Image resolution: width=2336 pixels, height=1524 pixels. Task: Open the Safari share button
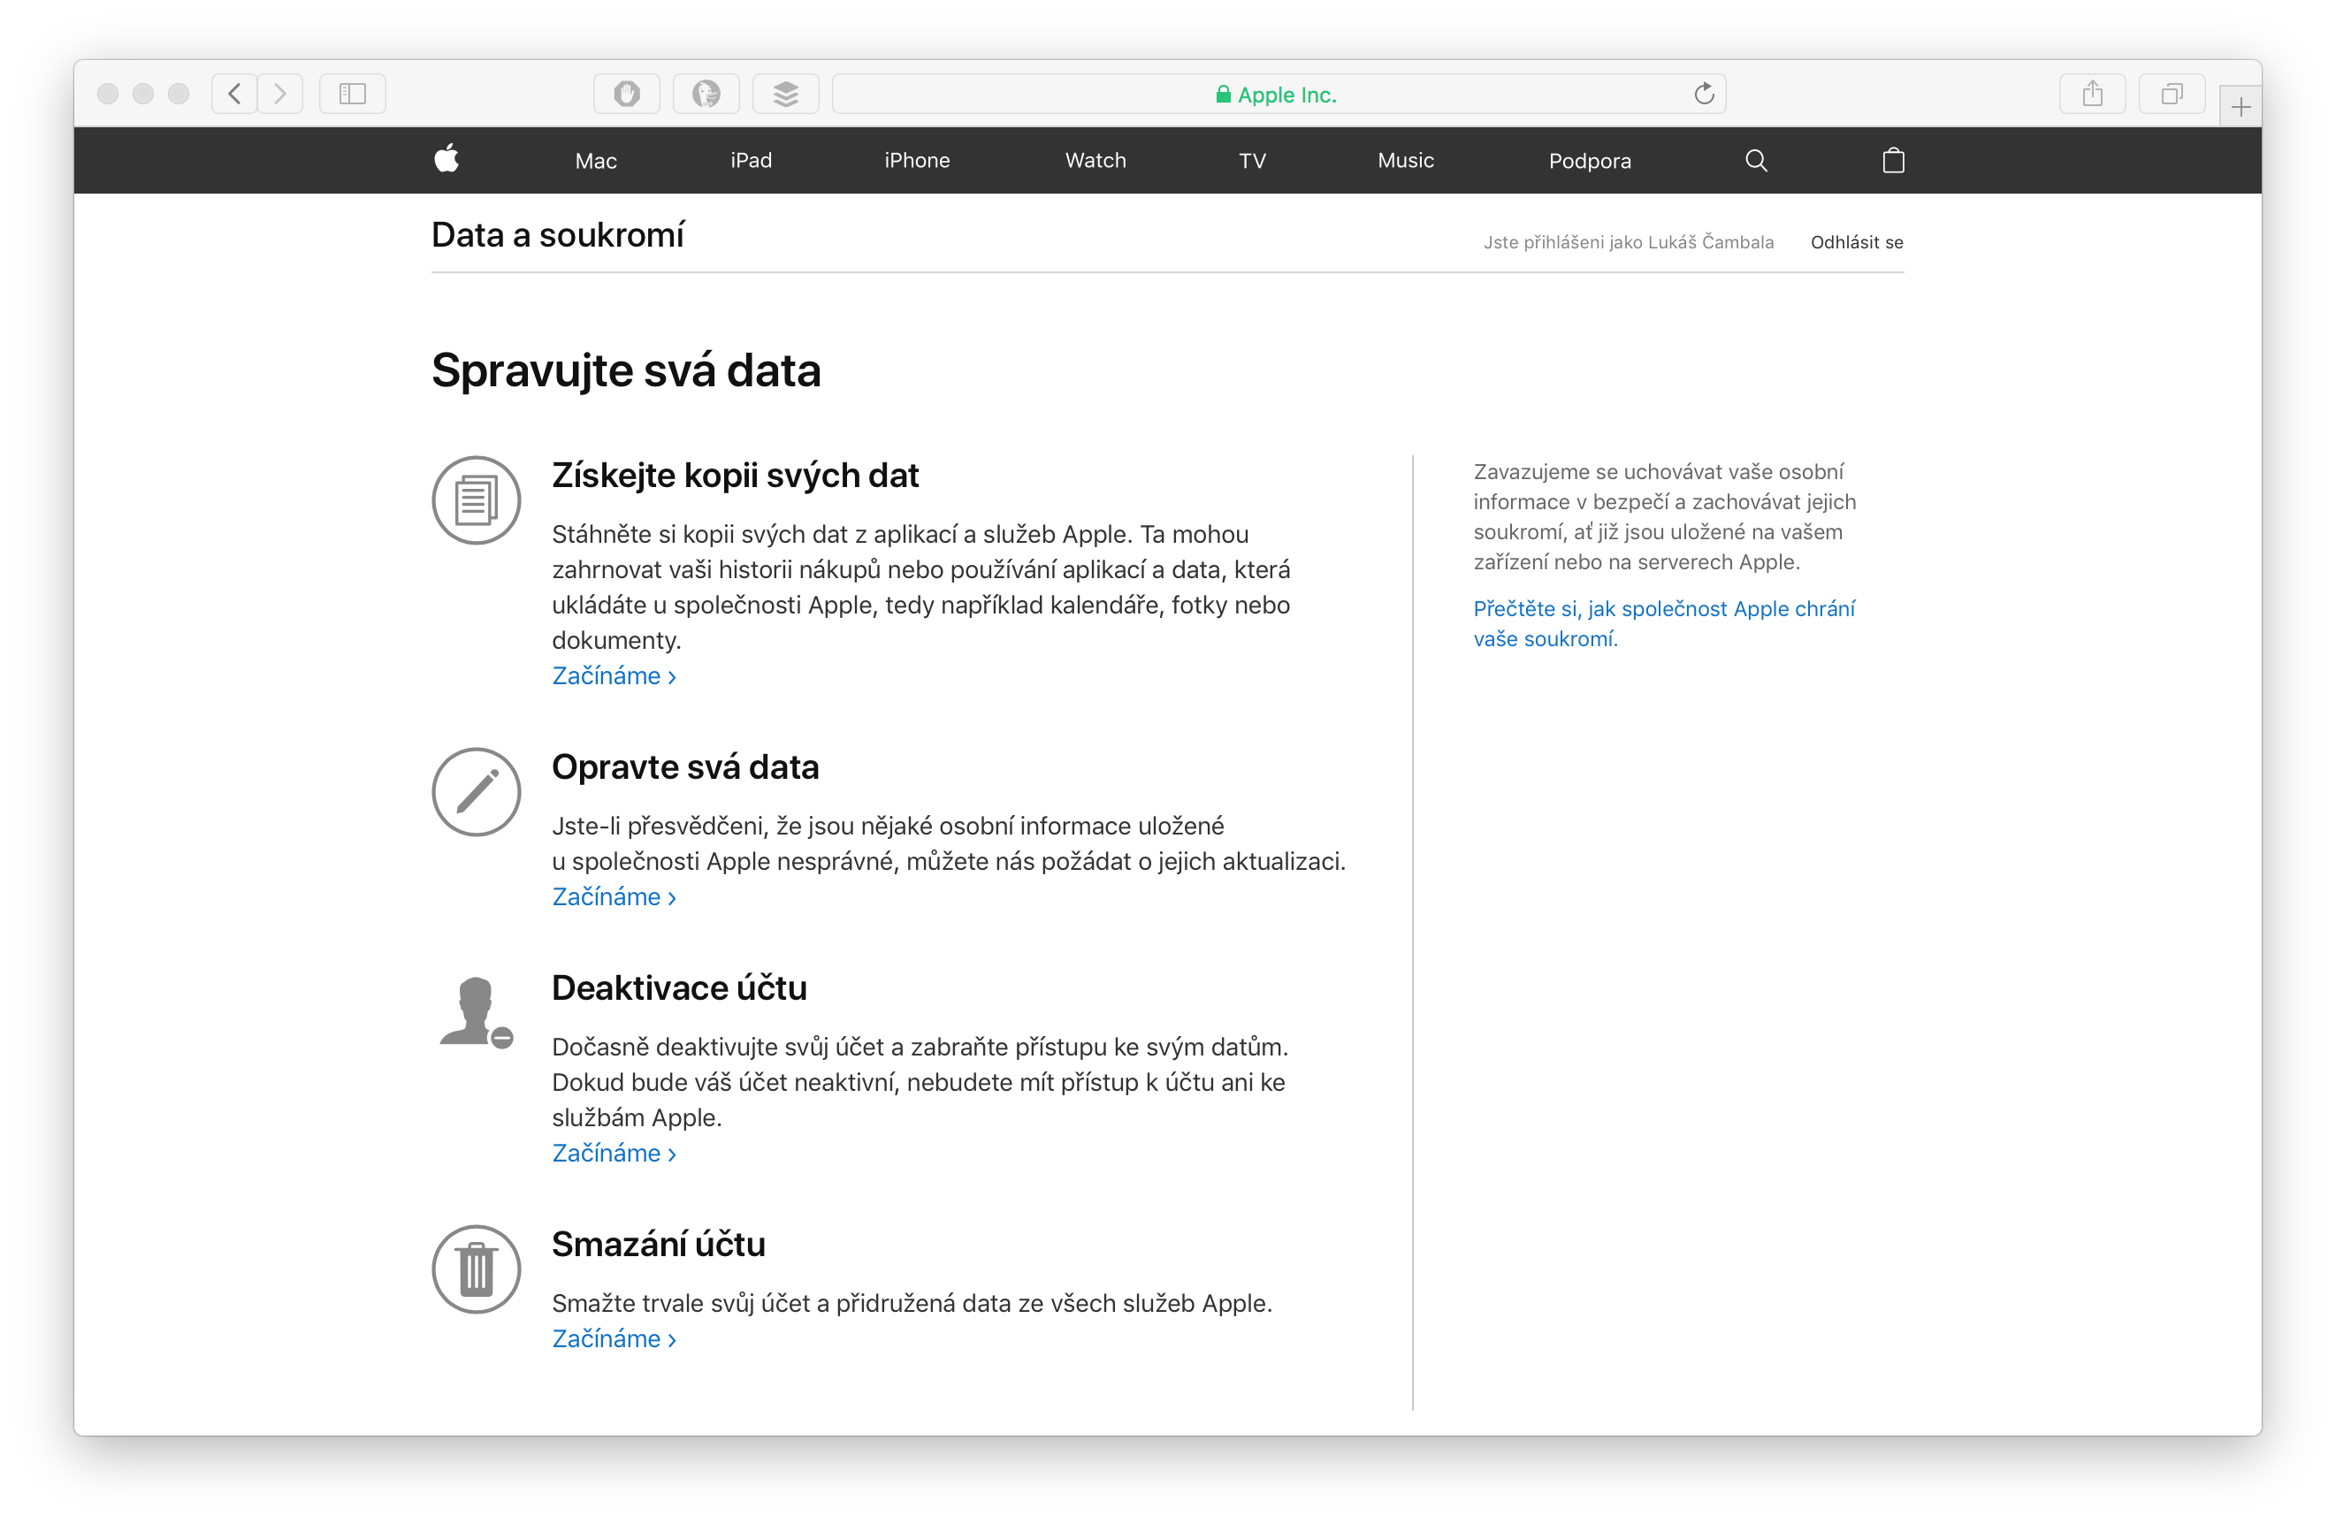2092,95
